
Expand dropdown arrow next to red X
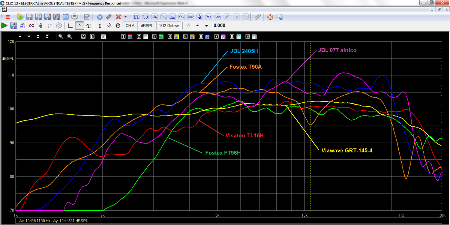click(125, 17)
